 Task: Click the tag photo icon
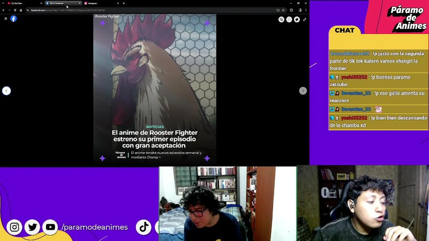(297, 19)
